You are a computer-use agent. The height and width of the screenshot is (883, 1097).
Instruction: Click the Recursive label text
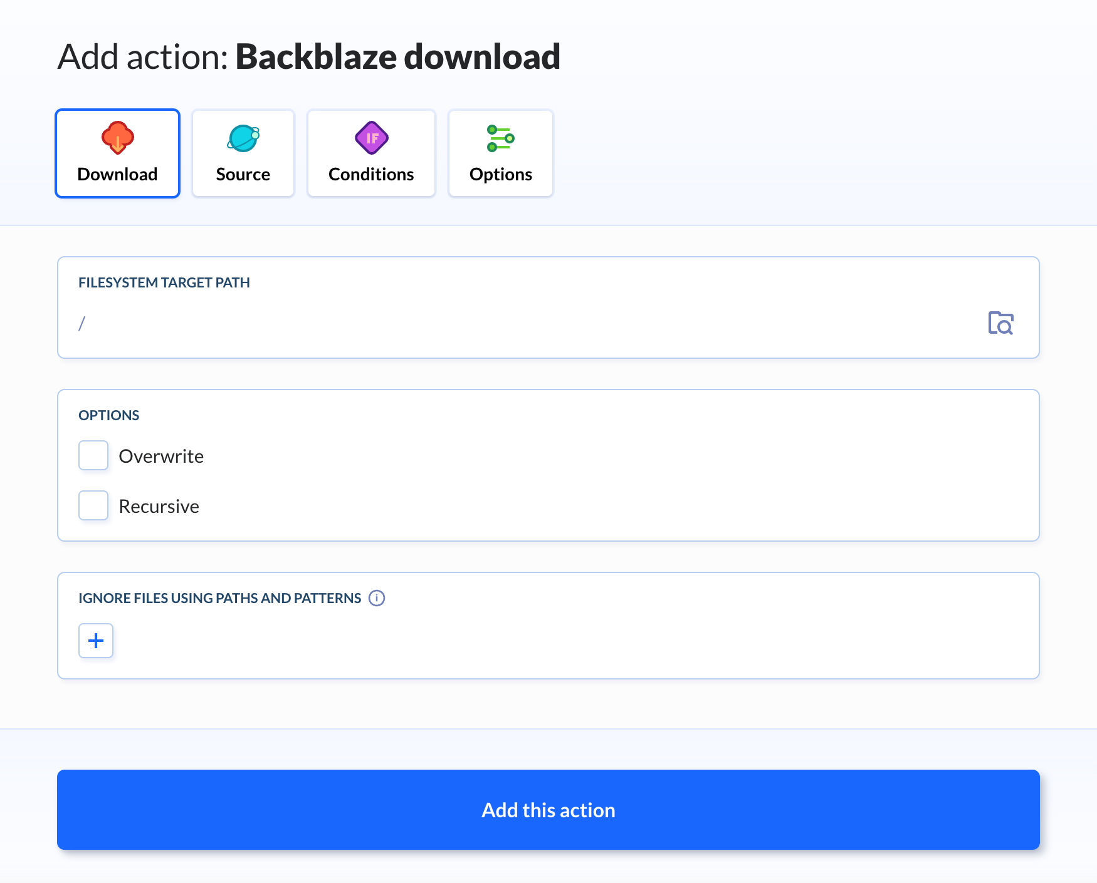(159, 506)
